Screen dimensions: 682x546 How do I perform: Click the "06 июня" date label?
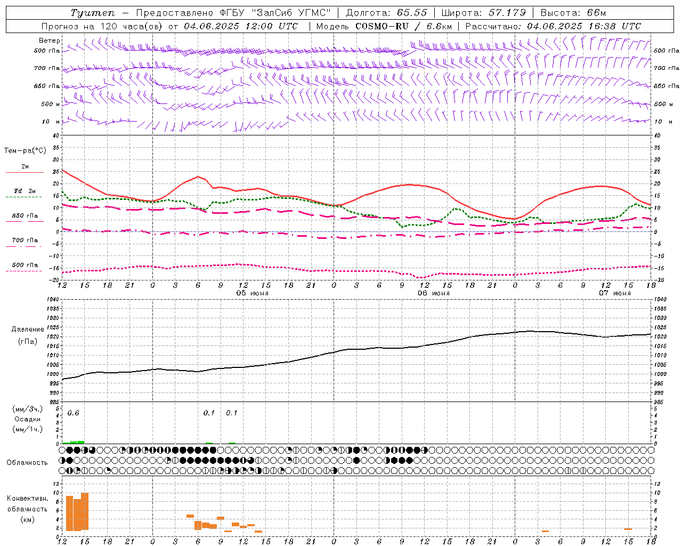pos(433,293)
